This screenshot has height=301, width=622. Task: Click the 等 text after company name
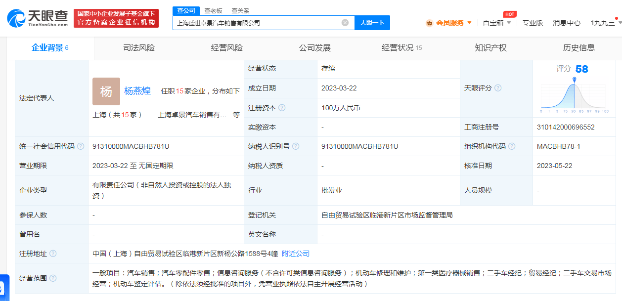[236, 115]
